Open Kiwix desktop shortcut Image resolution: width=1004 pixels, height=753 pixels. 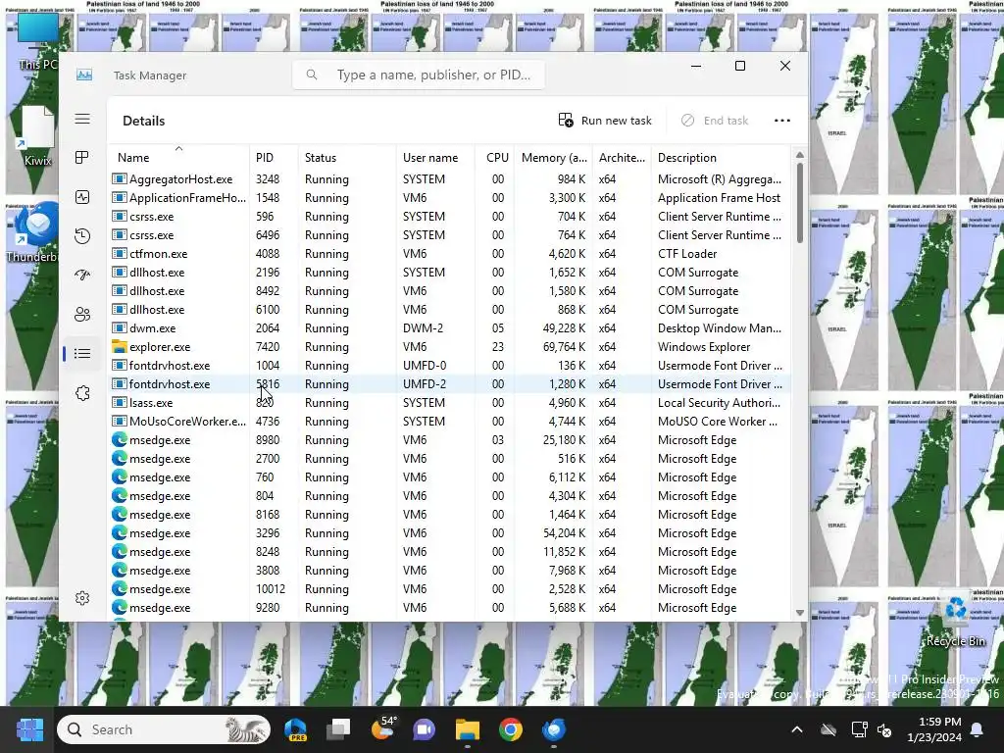pyautogui.click(x=37, y=135)
